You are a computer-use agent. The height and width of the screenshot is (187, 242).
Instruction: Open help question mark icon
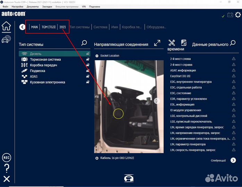click(7, 168)
